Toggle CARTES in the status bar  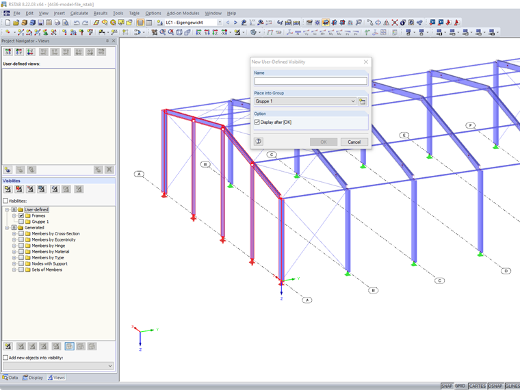(x=477, y=386)
